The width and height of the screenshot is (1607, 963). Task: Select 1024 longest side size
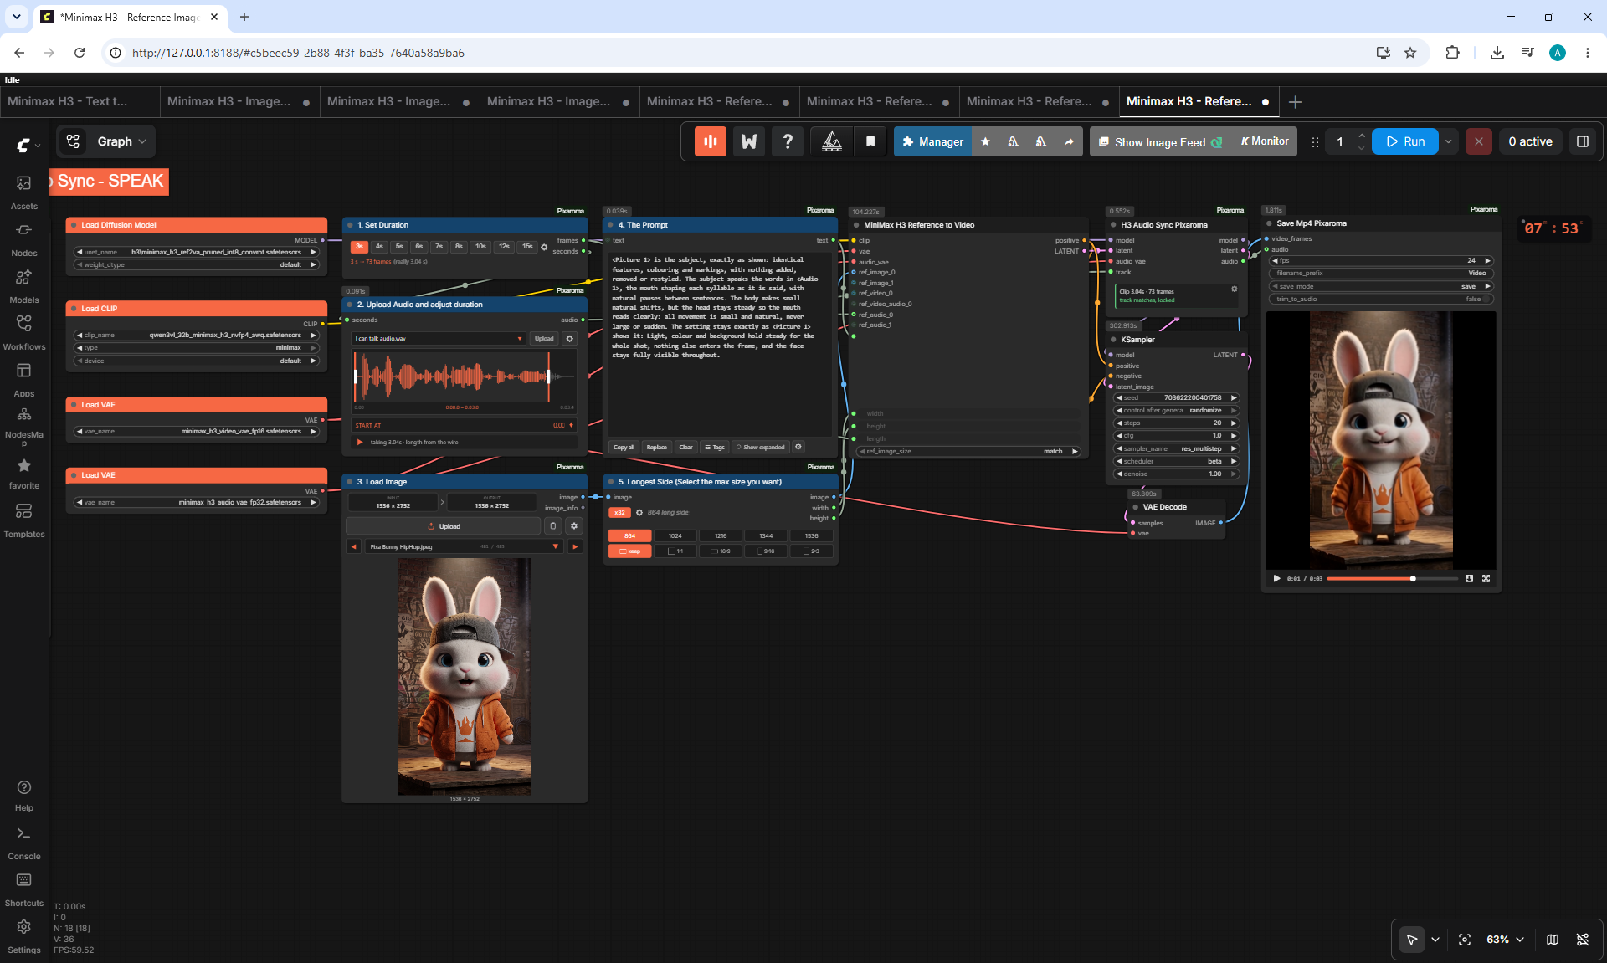point(675,535)
